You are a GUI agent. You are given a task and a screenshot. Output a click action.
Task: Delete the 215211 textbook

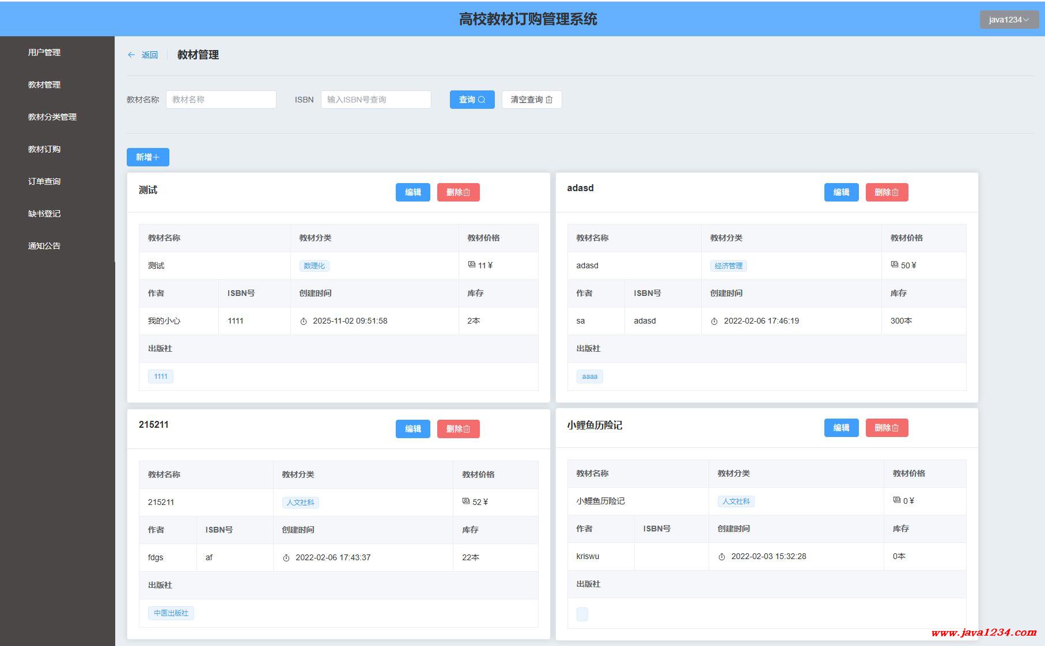458,429
